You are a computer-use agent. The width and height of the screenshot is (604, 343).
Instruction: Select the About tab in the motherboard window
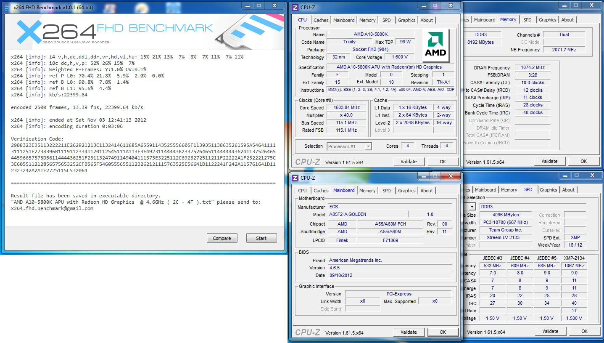(x=427, y=191)
